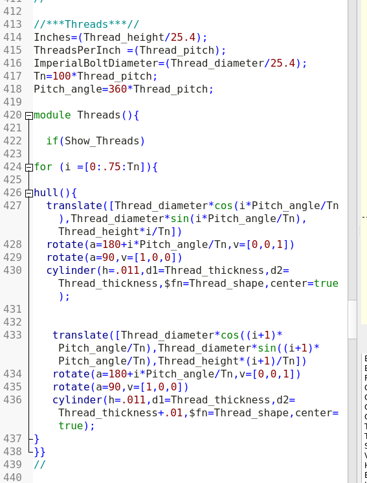Click rotate on line 434
This screenshot has width=367, height=483.
pyautogui.click(x=71, y=374)
